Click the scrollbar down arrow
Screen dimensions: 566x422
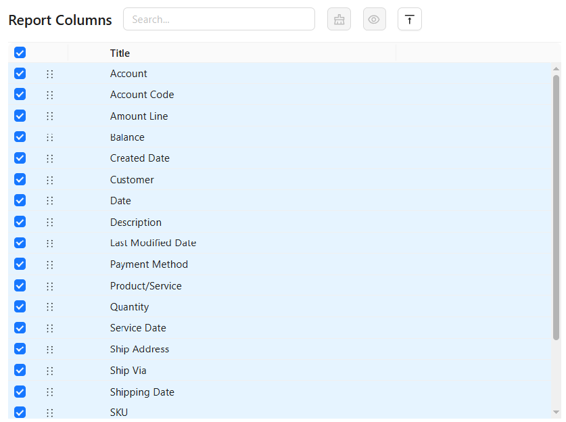[557, 412]
